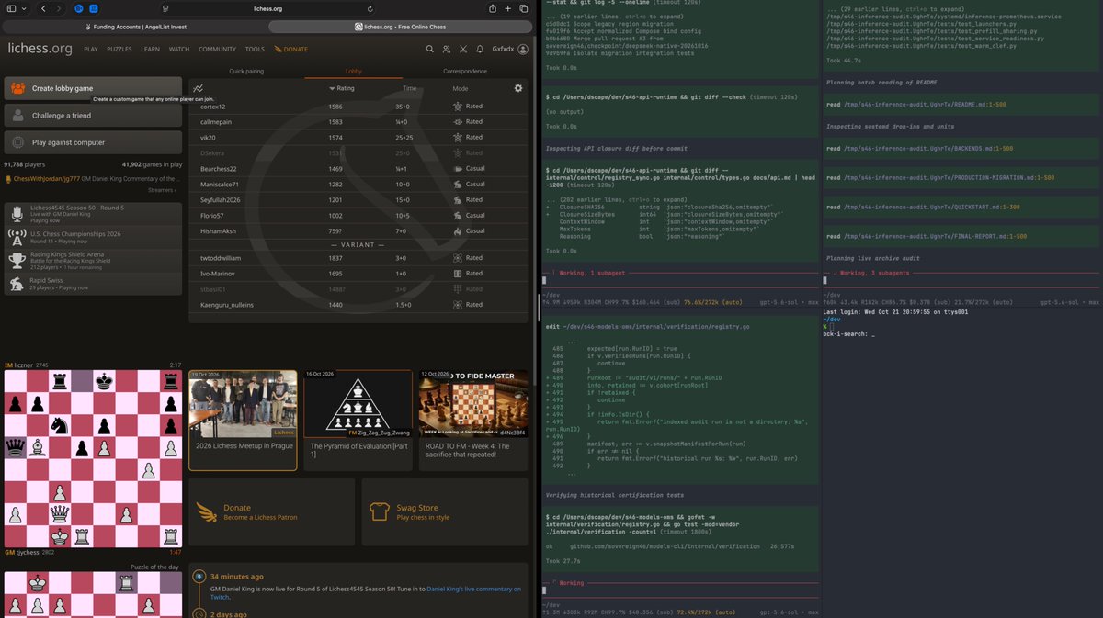Show Safari tab overview icon
Viewport: 1103px width, 618px height.
tap(524, 8)
